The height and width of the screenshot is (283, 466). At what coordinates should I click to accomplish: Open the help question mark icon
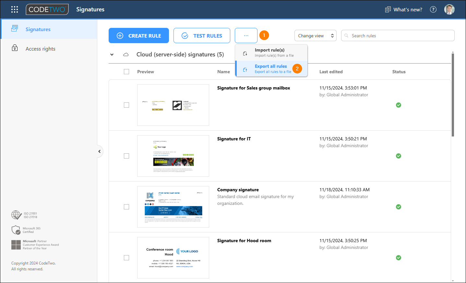[433, 9]
